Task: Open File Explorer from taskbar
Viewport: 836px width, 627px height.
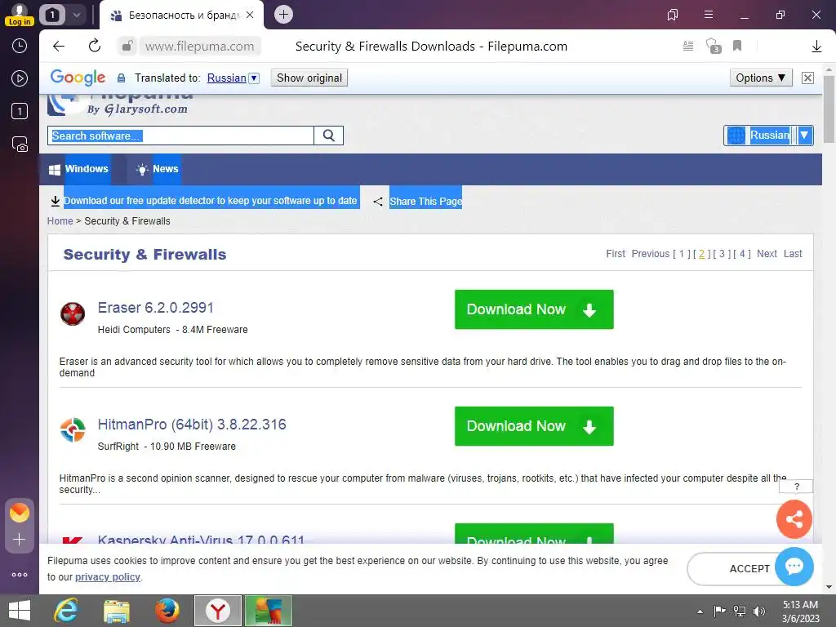Action: [x=117, y=611]
